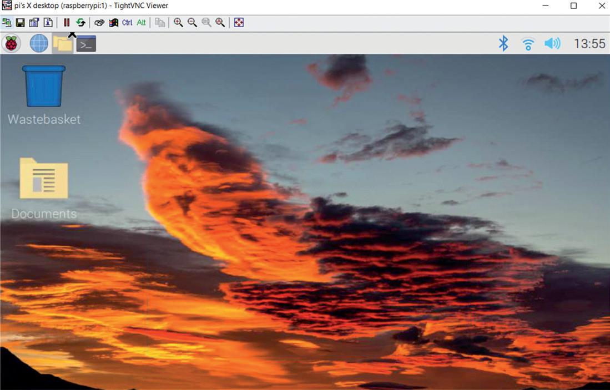The width and height of the screenshot is (610, 390).
Task: Zoom out the remote view
Action: point(192,23)
